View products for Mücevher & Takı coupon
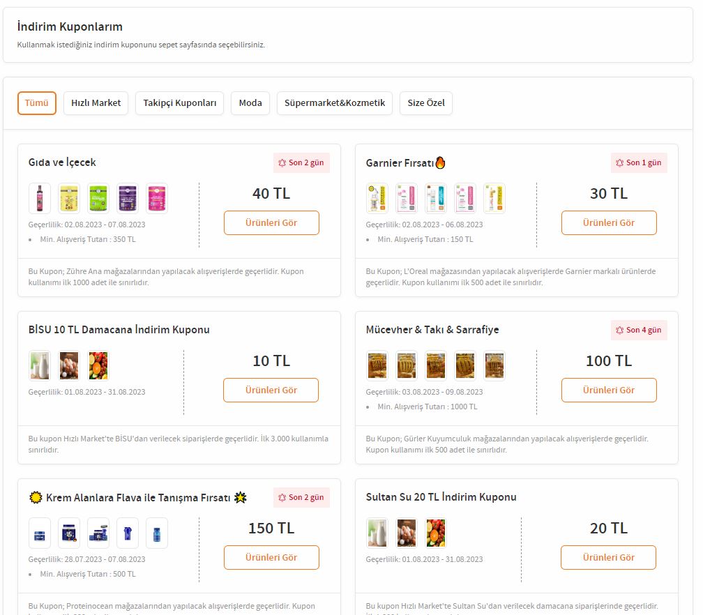 coord(609,390)
